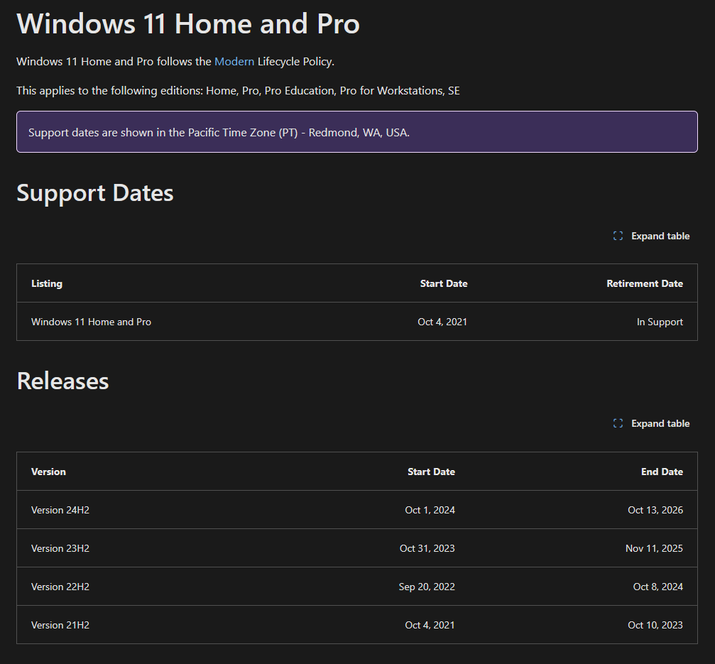Click the 'Oct 13, 2026' end date
The image size is (715, 664).
[x=655, y=510]
